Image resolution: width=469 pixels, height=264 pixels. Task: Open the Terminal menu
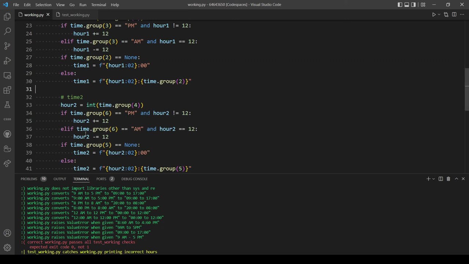pyautogui.click(x=99, y=5)
